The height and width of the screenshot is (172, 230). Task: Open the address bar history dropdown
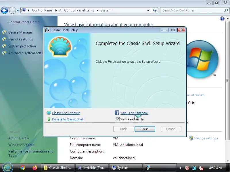[148, 10]
